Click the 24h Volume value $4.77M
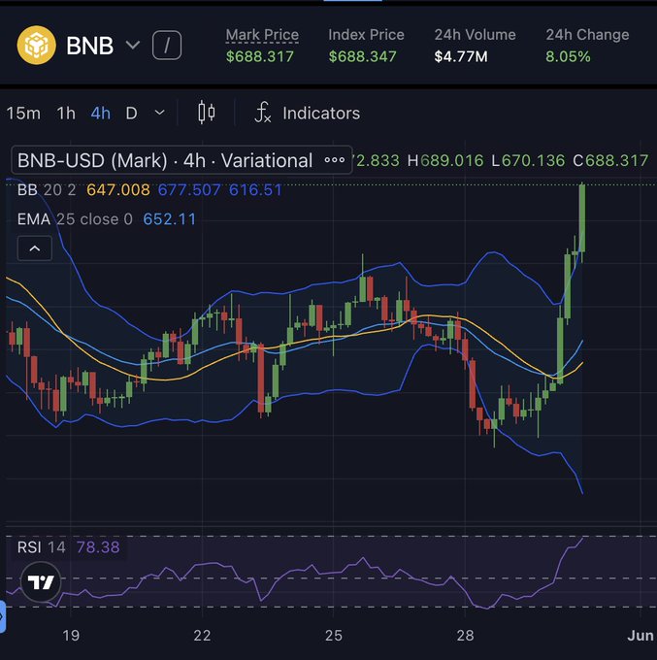This screenshot has width=657, height=660. [x=461, y=56]
